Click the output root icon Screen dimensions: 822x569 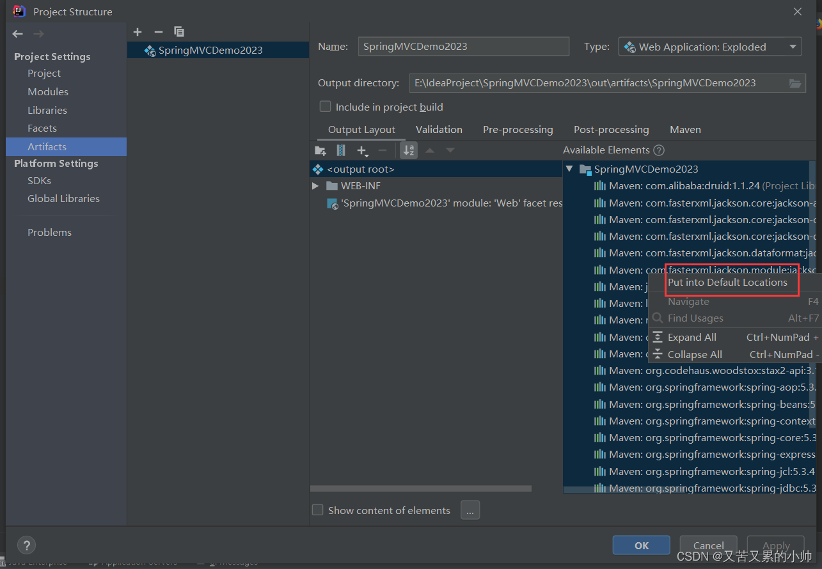pyautogui.click(x=318, y=169)
